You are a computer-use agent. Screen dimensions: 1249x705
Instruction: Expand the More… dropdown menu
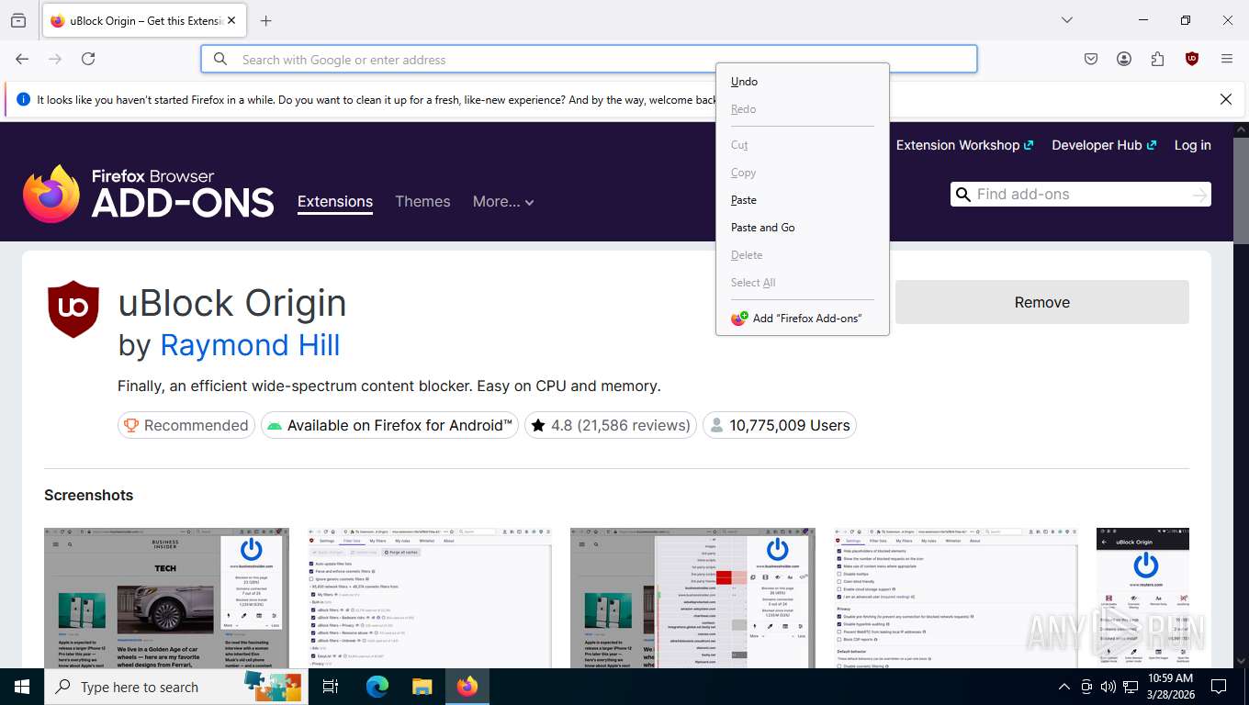click(x=503, y=202)
